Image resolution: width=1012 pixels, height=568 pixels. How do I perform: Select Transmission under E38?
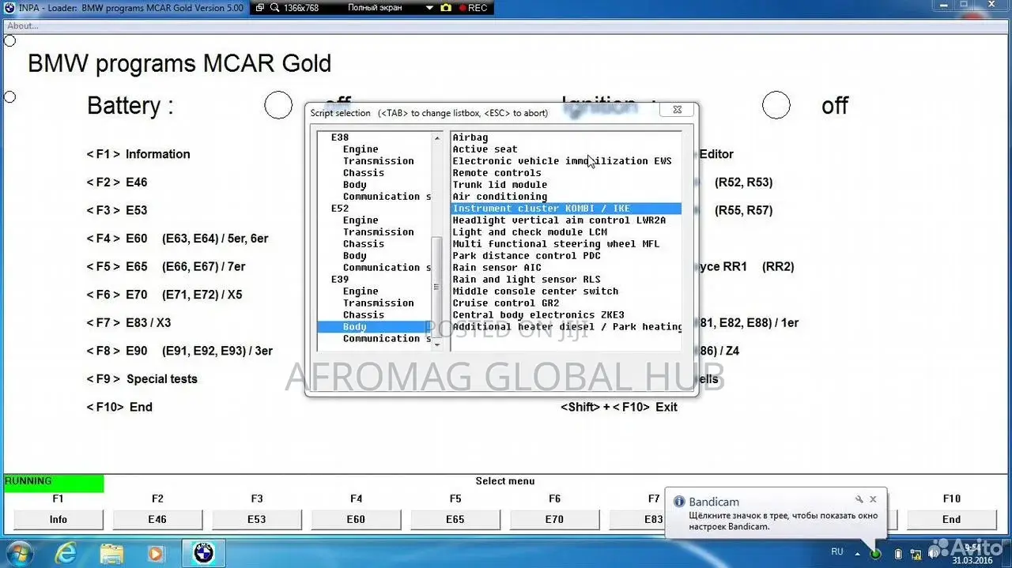[378, 161]
